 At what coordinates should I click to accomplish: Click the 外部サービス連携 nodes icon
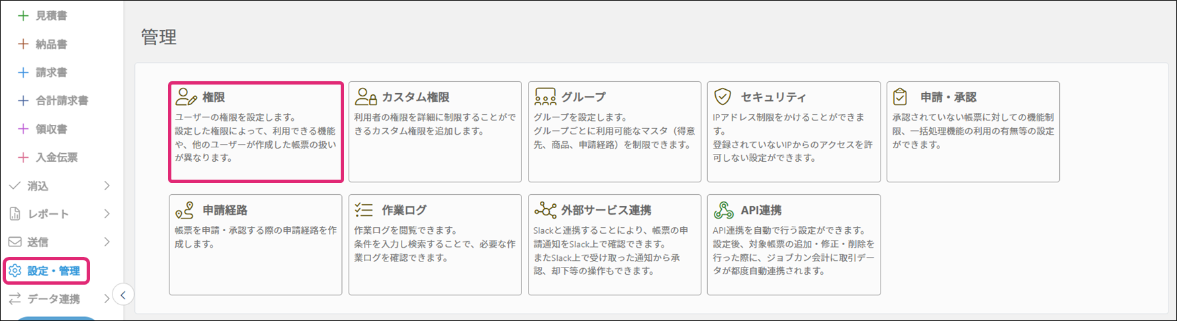tap(545, 210)
